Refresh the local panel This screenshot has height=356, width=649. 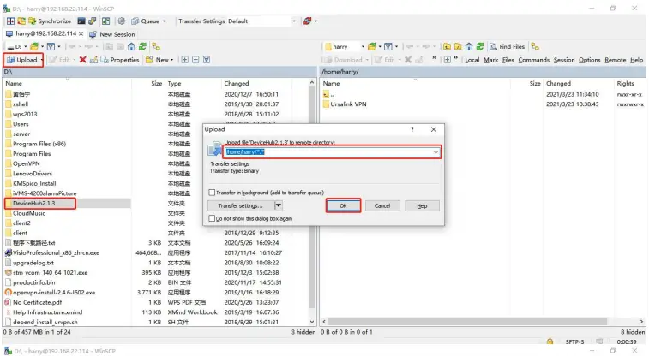click(142, 47)
